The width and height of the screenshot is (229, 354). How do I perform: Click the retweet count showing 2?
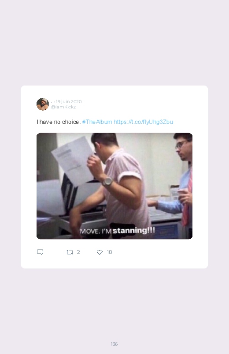tap(78, 252)
